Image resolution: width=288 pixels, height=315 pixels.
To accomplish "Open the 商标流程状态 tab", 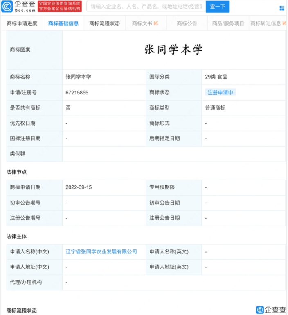I will tap(105, 23).
